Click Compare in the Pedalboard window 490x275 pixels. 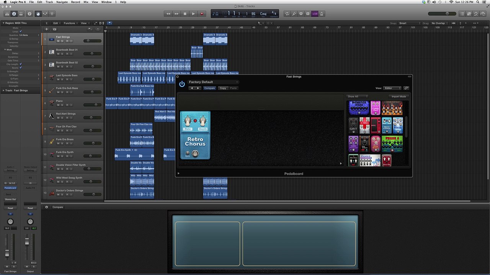click(x=209, y=88)
